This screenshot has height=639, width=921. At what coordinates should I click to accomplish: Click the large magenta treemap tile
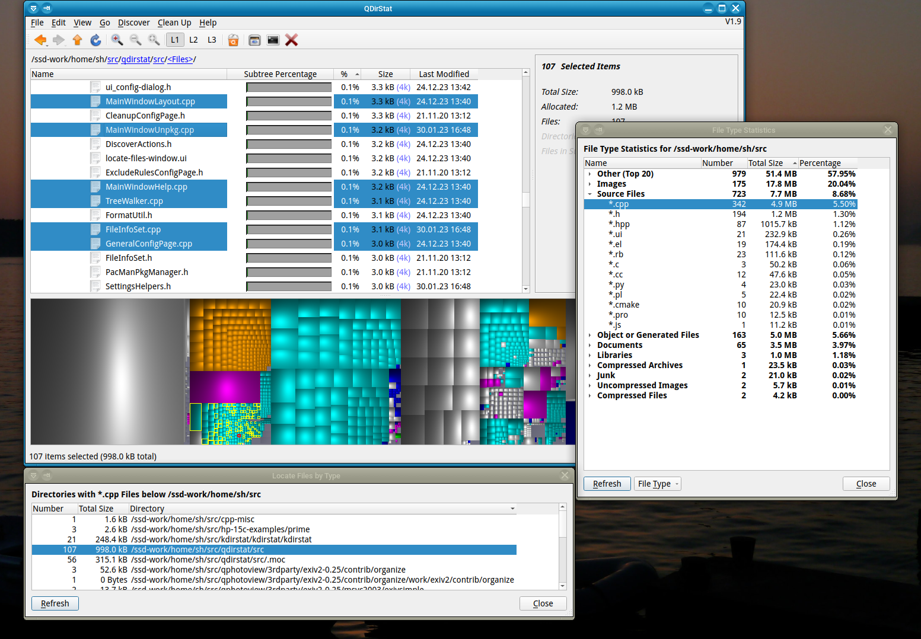coord(225,386)
